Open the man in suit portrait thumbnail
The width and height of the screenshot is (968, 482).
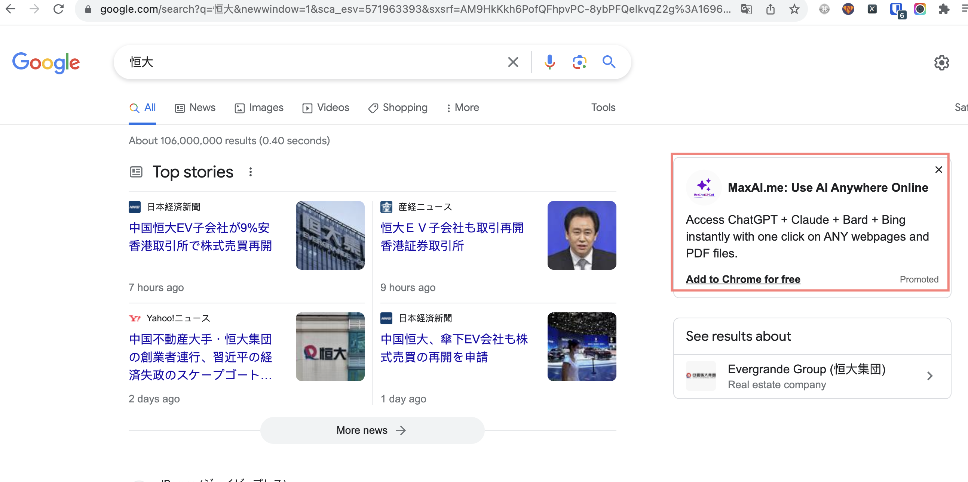[x=582, y=235]
